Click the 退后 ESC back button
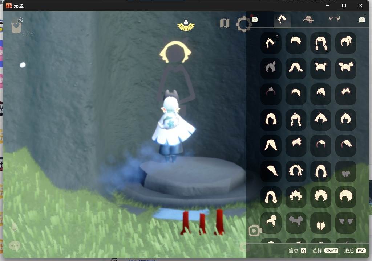 click(355, 250)
